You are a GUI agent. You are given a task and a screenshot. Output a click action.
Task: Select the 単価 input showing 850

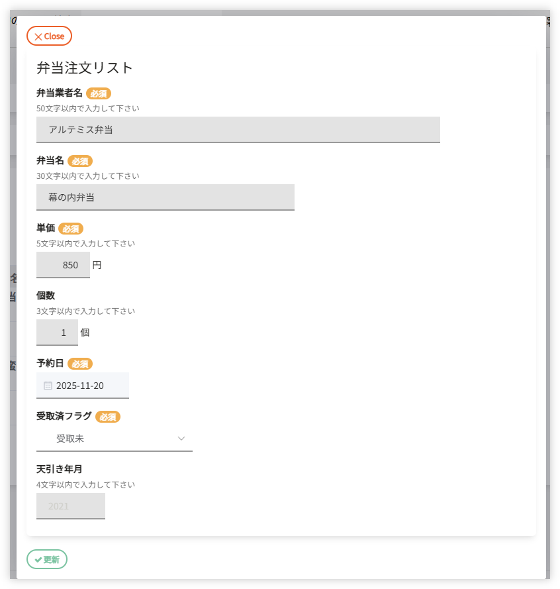tap(63, 265)
